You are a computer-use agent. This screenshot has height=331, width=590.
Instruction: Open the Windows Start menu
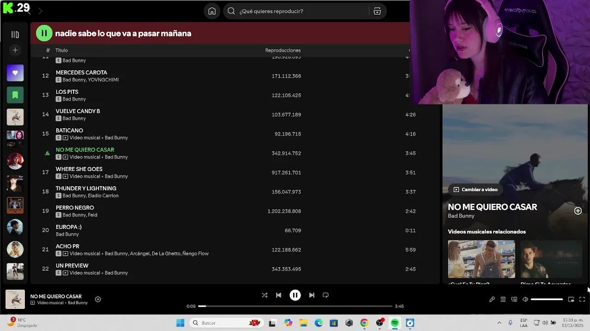[x=180, y=323]
